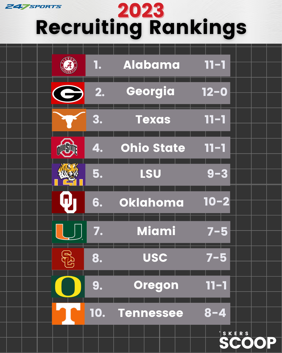
Task: Select the USC interlocking SC logo
Action: (68, 259)
